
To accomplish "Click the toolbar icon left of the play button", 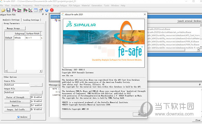I will pos(41,10).
